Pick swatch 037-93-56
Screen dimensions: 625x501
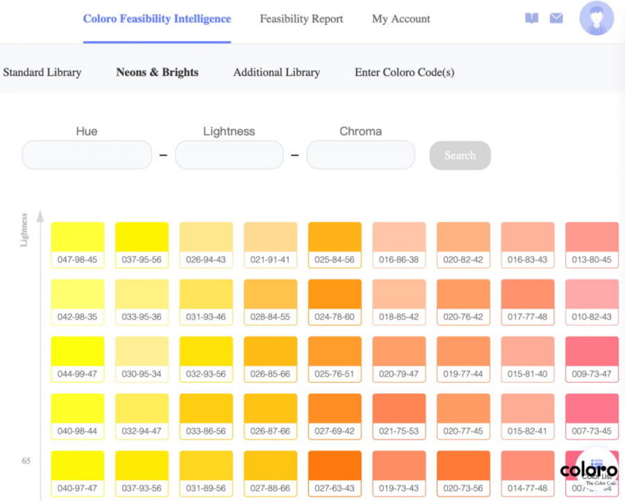point(142,473)
